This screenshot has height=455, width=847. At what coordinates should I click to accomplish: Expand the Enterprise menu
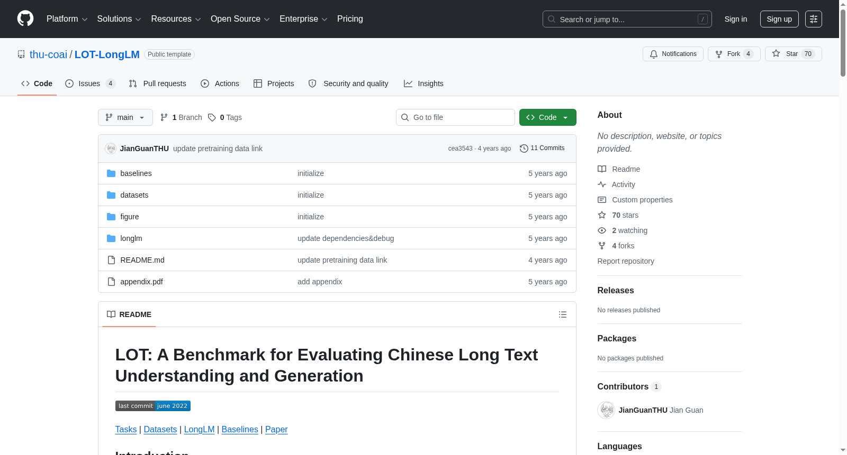click(x=303, y=19)
